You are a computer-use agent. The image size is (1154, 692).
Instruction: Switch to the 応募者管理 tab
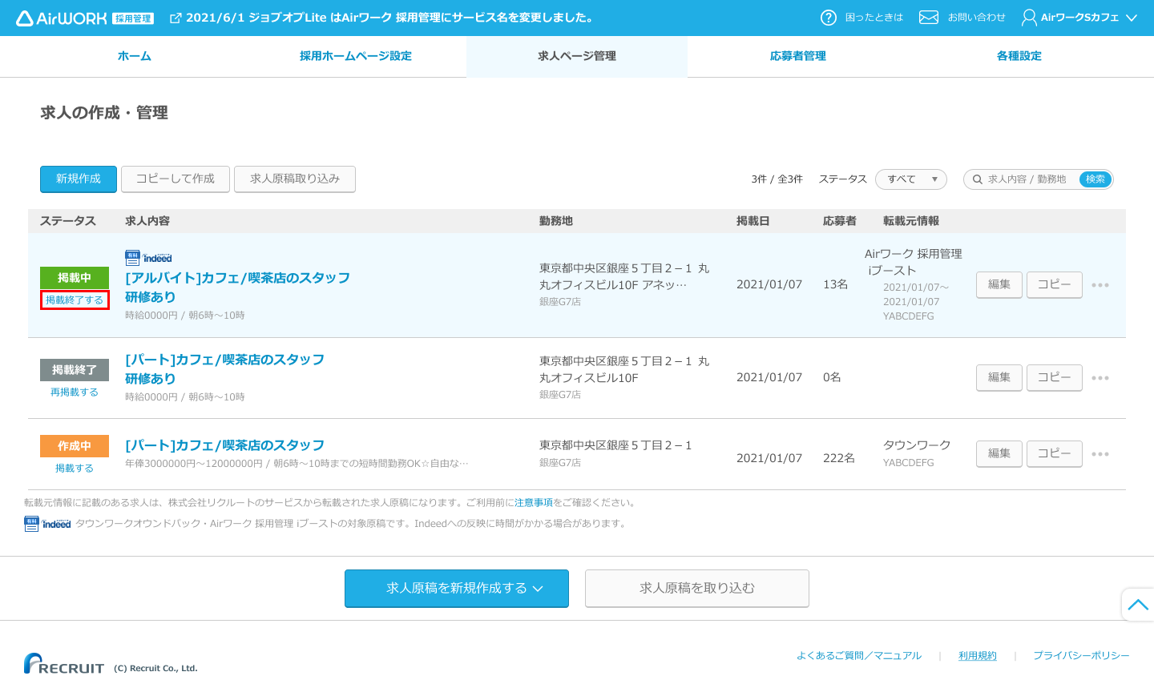tap(798, 56)
